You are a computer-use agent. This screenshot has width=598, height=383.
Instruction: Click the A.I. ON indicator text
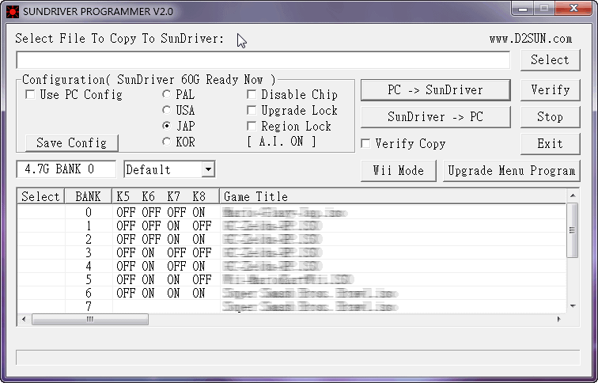pyautogui.click(x=282, y=142)
